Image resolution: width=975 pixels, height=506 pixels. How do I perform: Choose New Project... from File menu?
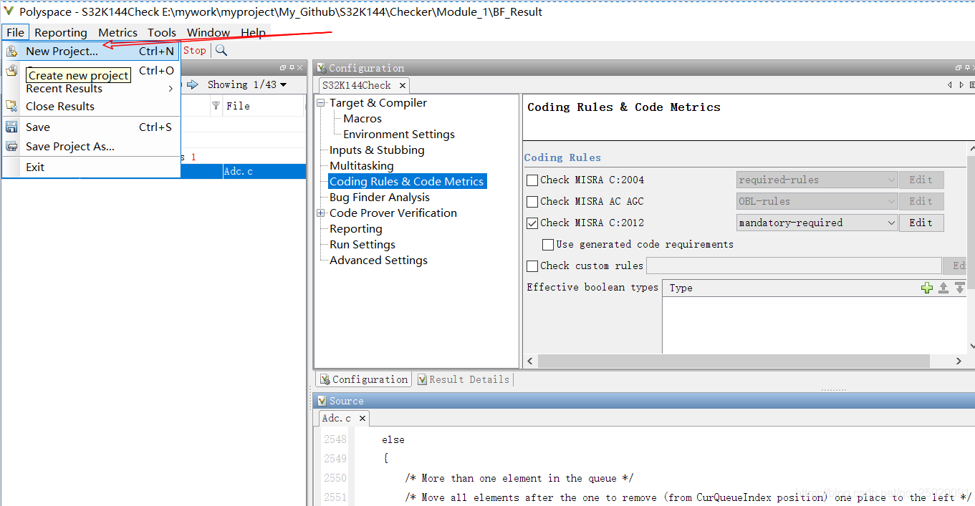coord(91,52)
